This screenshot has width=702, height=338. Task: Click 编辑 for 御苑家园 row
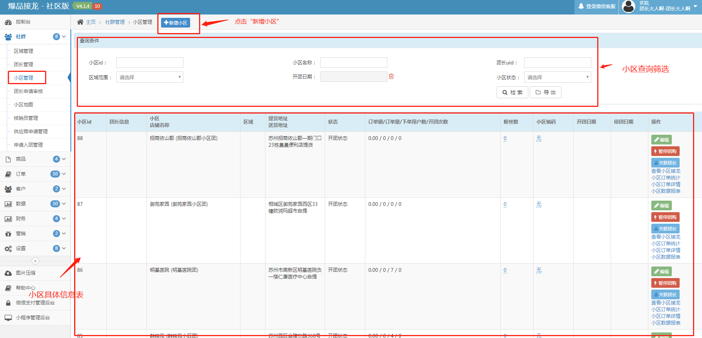[661, 205]
